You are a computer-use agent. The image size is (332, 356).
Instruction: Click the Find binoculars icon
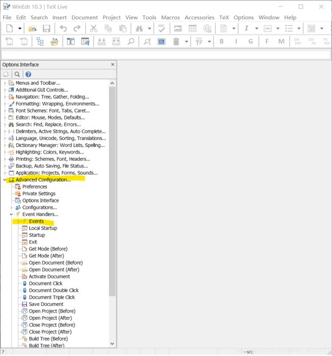coord(139,29)
